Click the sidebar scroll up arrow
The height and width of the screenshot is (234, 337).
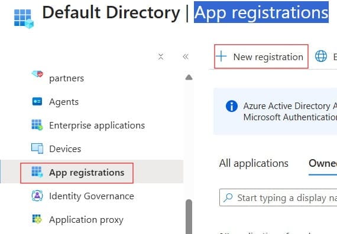tap(189, 77)
